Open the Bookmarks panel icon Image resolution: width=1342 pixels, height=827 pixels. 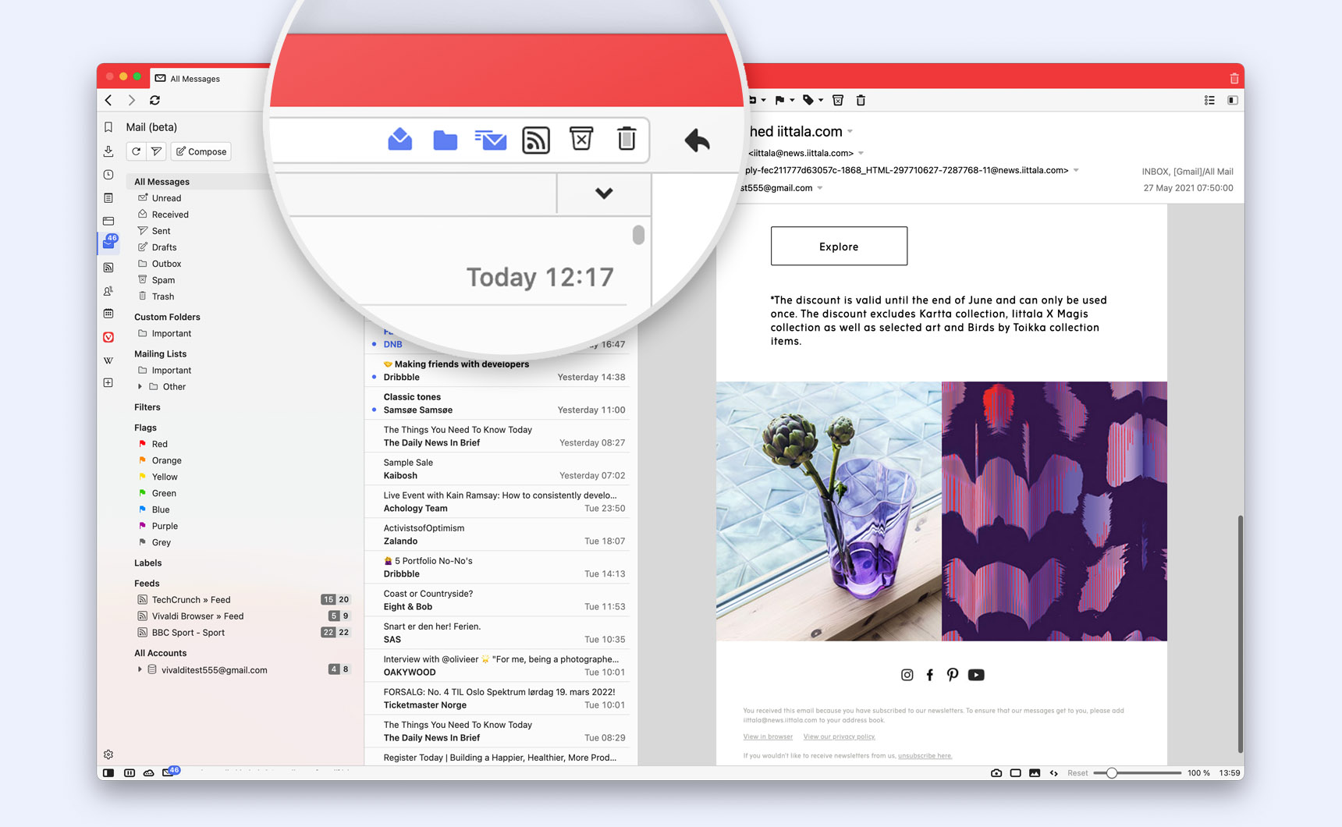point(108,127)
